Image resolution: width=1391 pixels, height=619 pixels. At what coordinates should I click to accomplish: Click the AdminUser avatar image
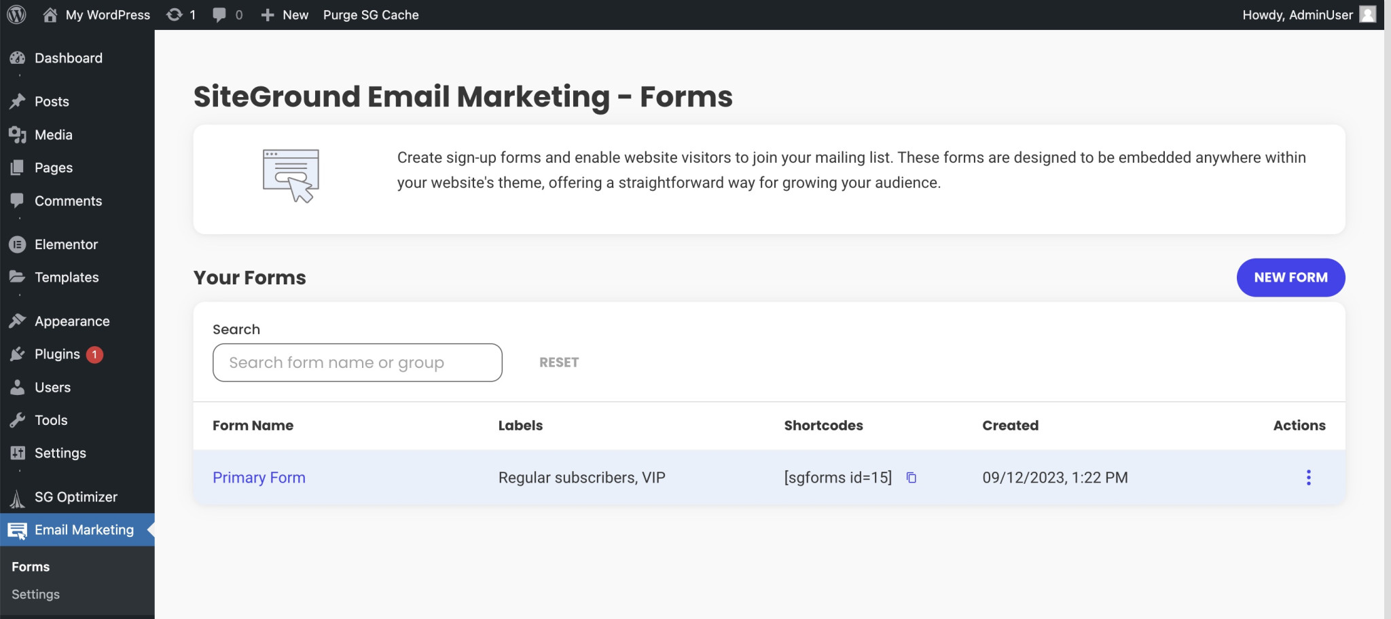[x=1368, y=14]
